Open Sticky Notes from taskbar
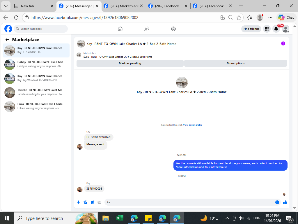Image resolution: width=298 pixels, height=224 pixels. 148,218
